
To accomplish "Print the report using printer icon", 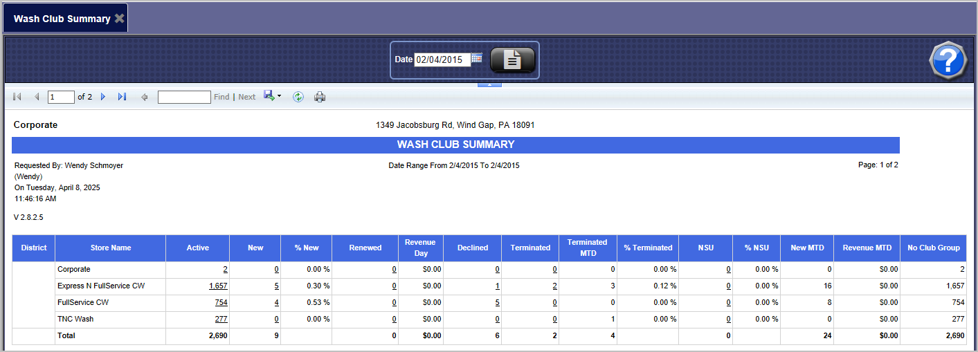I will coord(320,97).
